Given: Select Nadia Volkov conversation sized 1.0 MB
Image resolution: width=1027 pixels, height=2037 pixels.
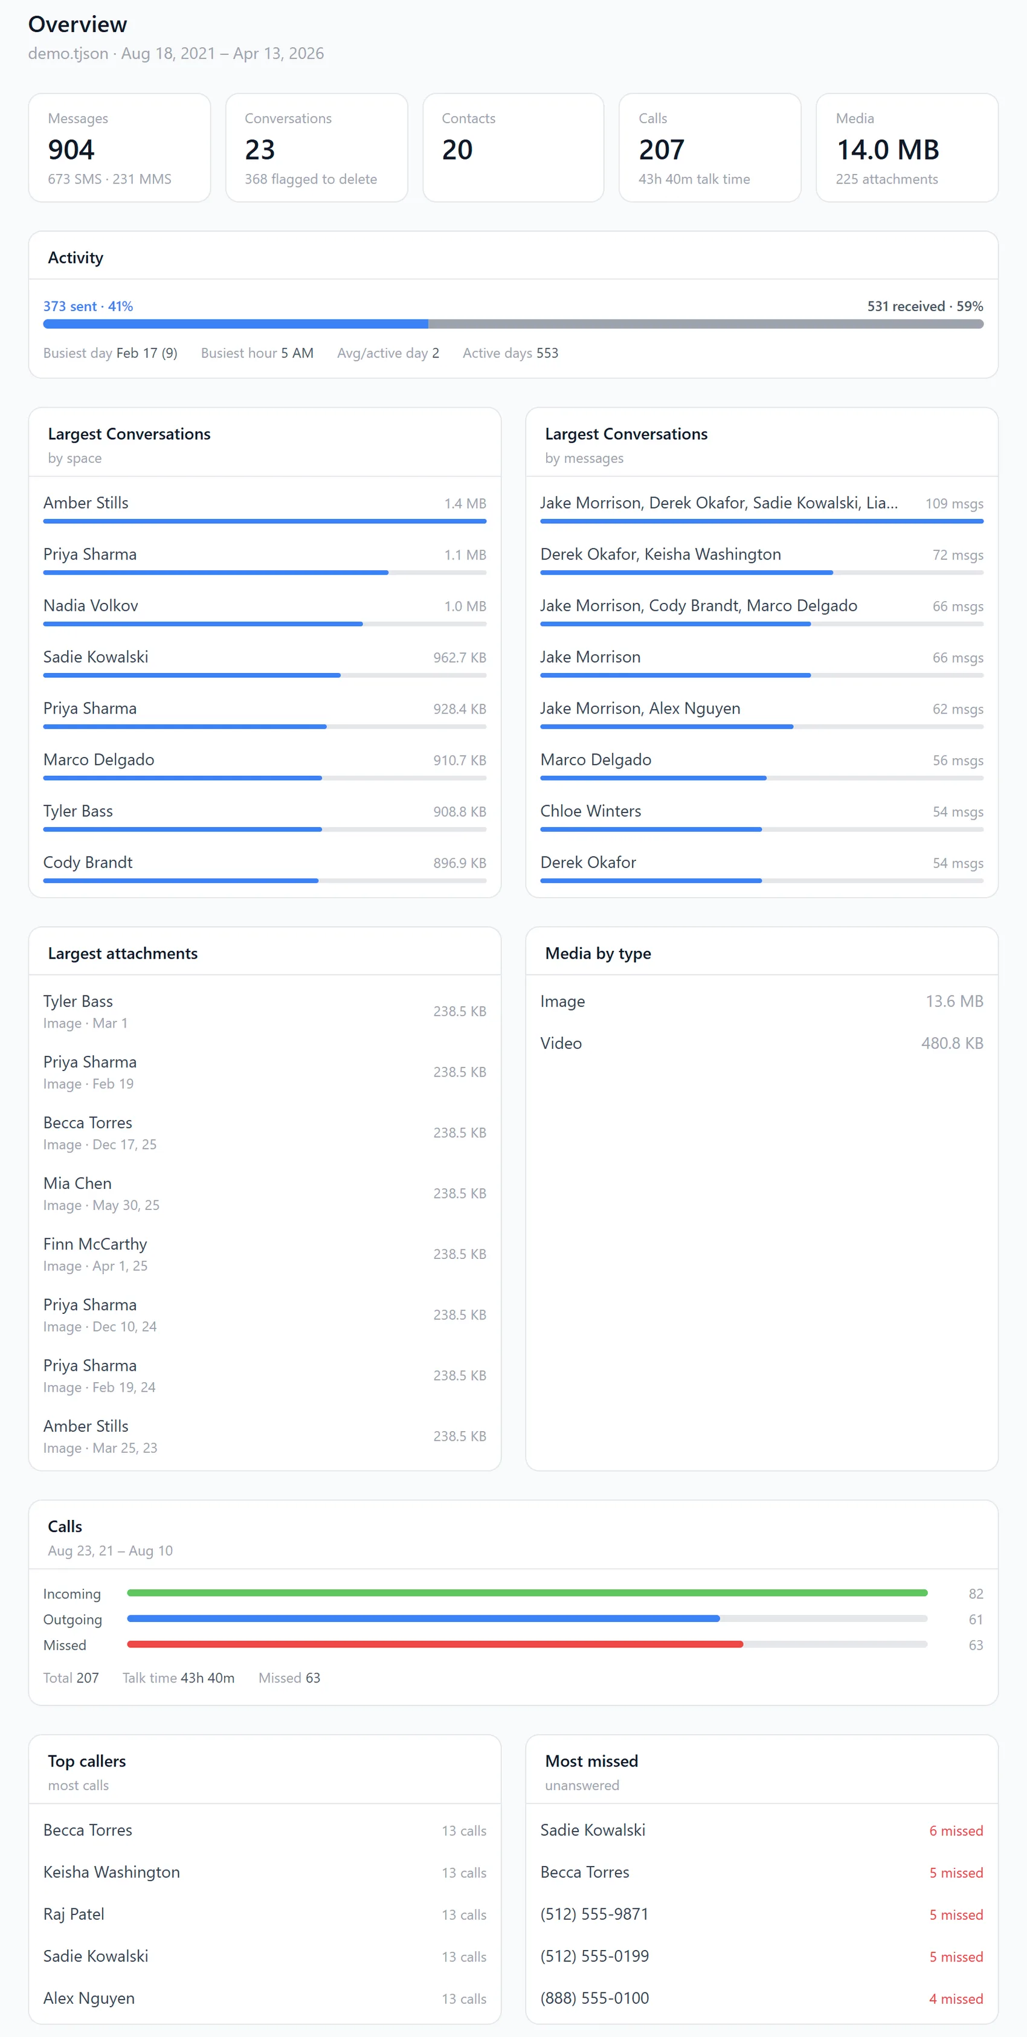Looking at the screenshot, I should [265, 611].
